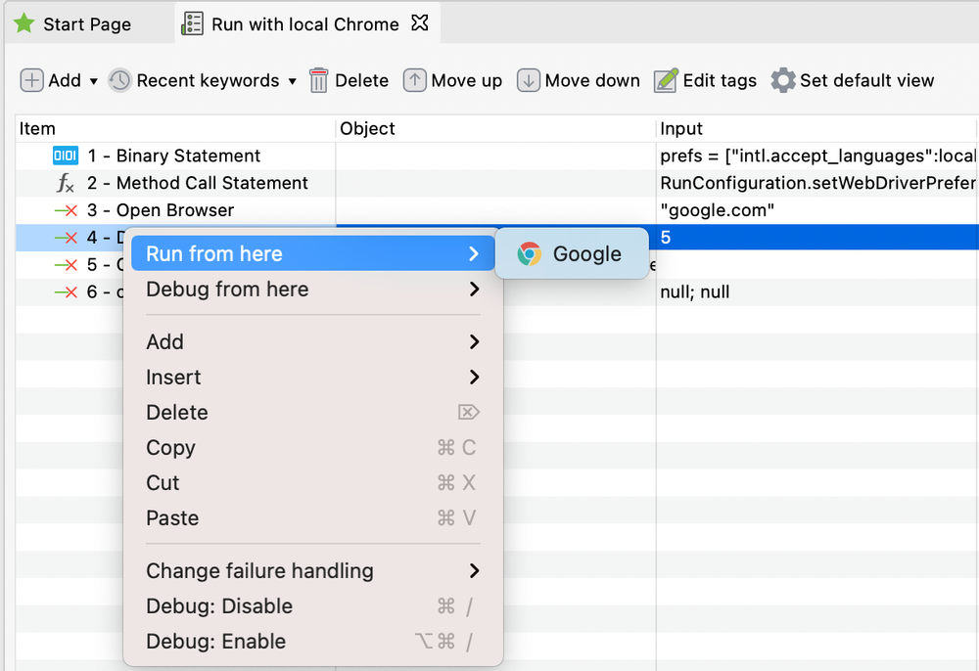Click the green star on Start Page tab
Image resolution: width=979 pixels, height=671 pixels.
[x=23, y=23]
